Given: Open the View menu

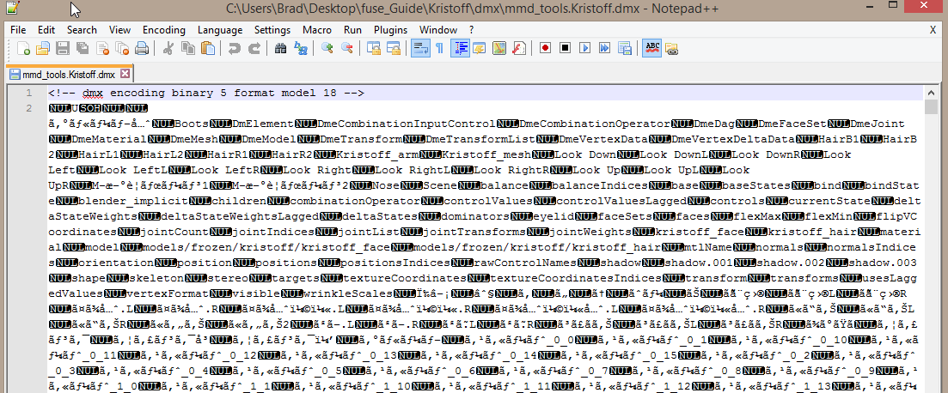Looking at the screenshot, I should [x=119, y=29].
